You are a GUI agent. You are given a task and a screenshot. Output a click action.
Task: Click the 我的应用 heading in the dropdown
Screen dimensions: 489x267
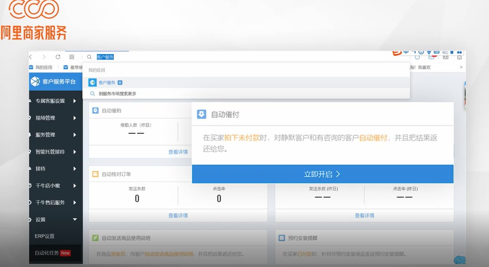[97, 70]
